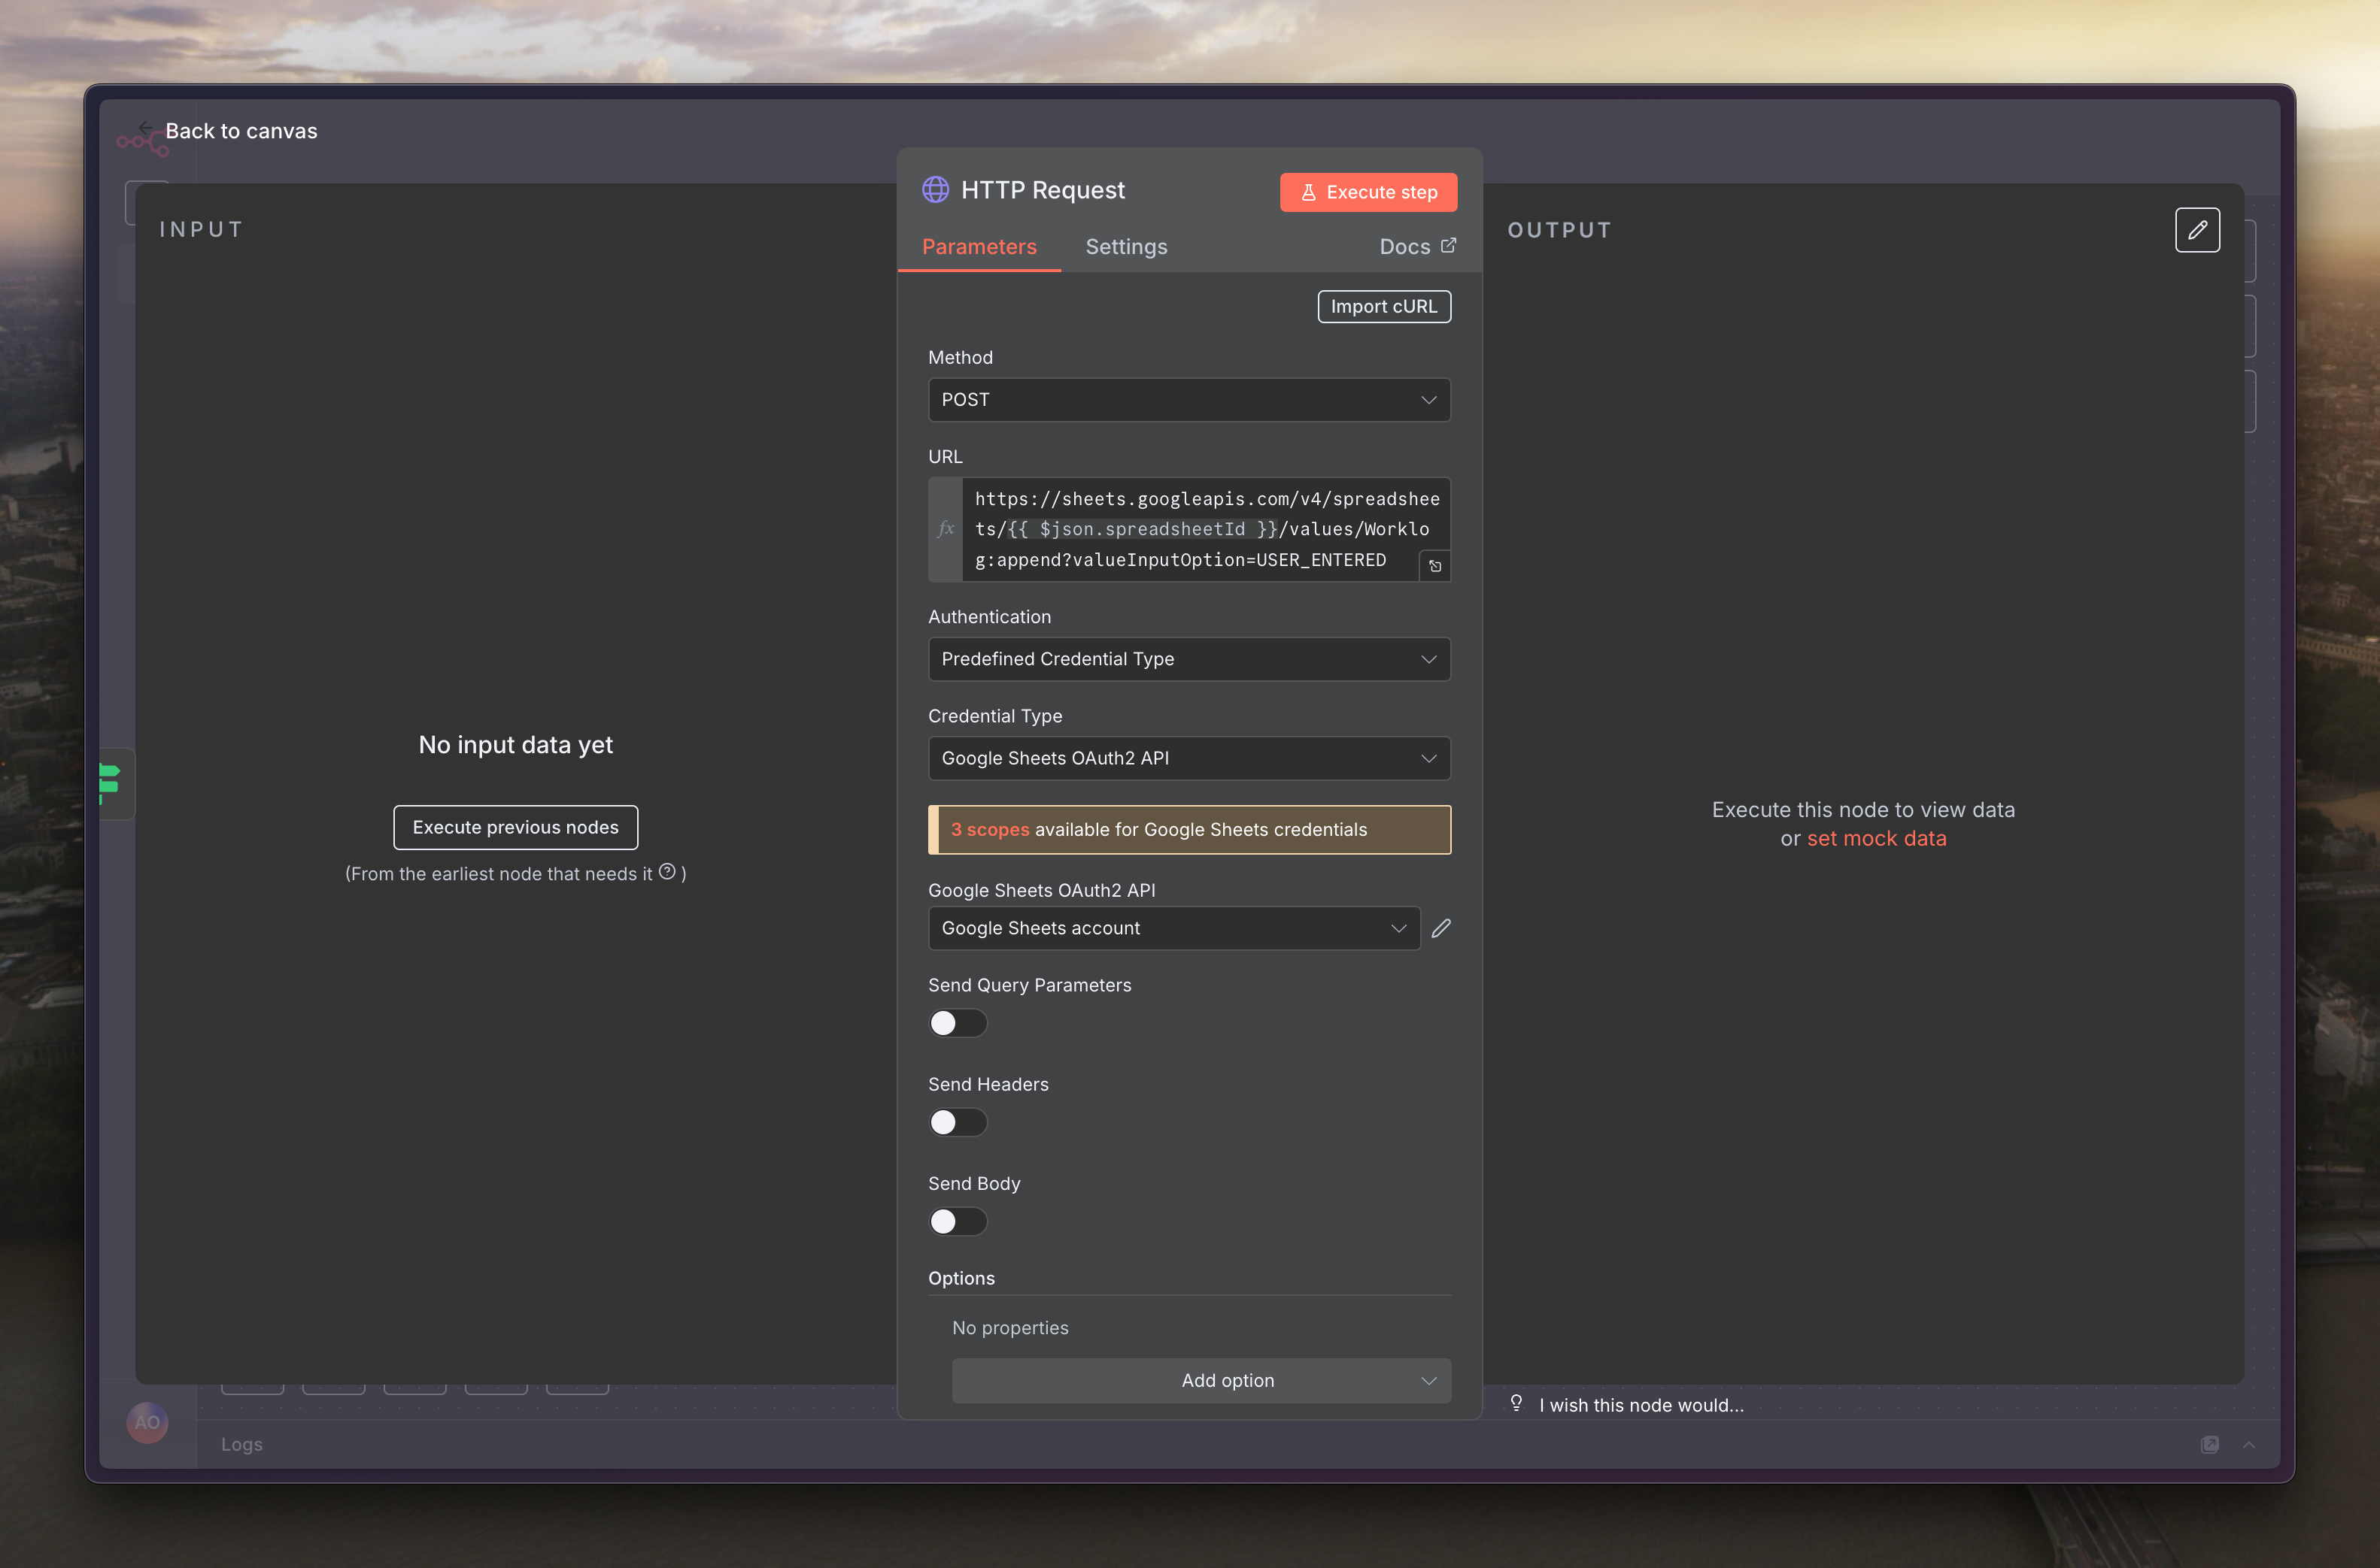
Task: Turn on Send Headers switch
Action: 958,1122
